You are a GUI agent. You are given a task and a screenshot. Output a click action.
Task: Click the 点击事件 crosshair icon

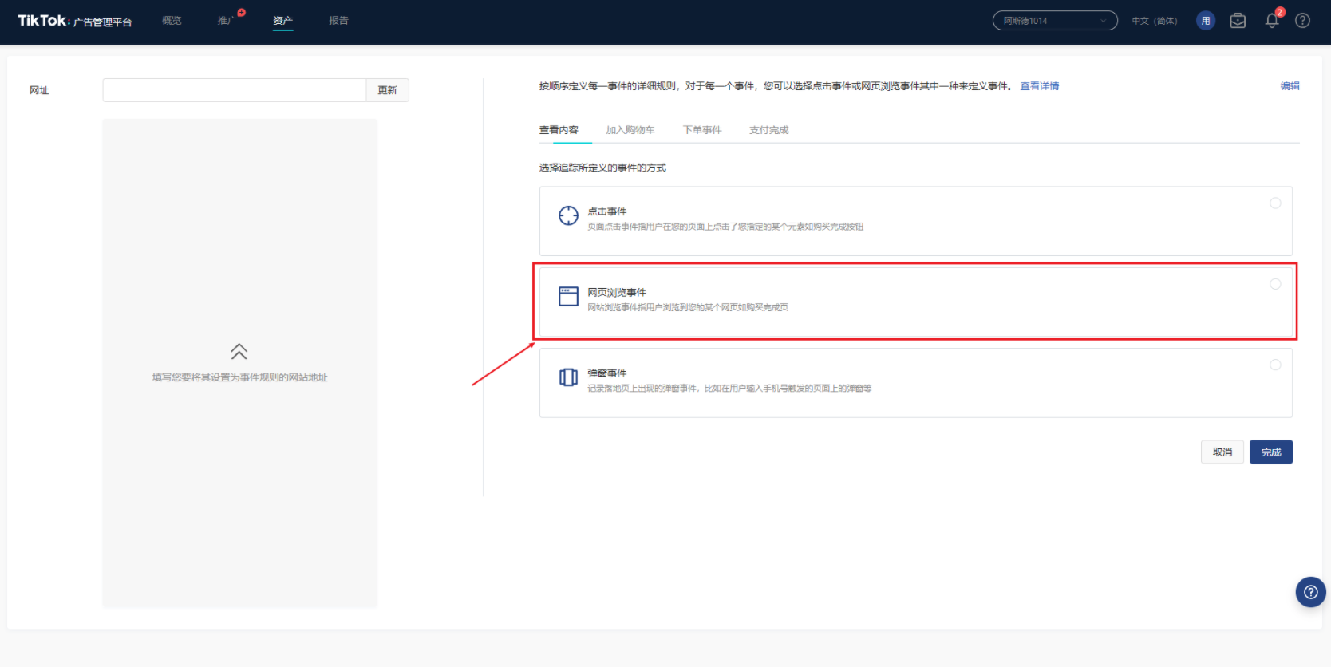(568, 215)
